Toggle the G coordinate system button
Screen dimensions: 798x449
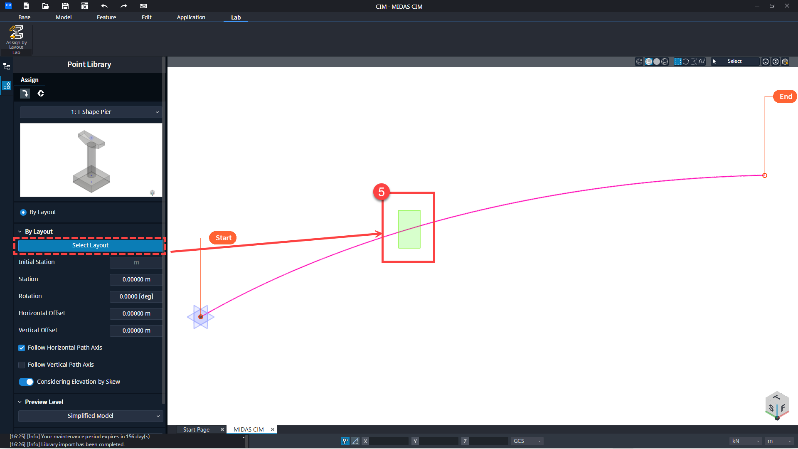coord(776,62)
